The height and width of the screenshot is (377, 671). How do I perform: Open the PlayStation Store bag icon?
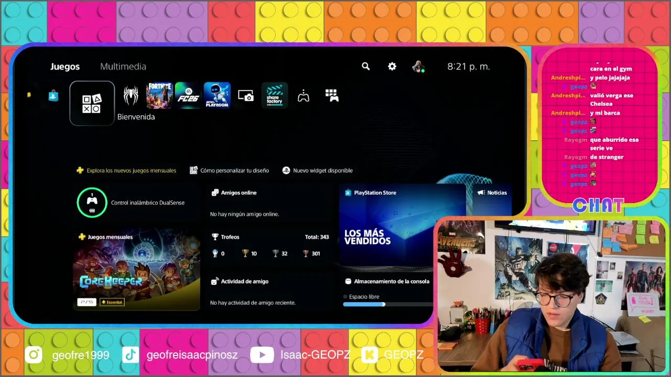coord(53,95)
